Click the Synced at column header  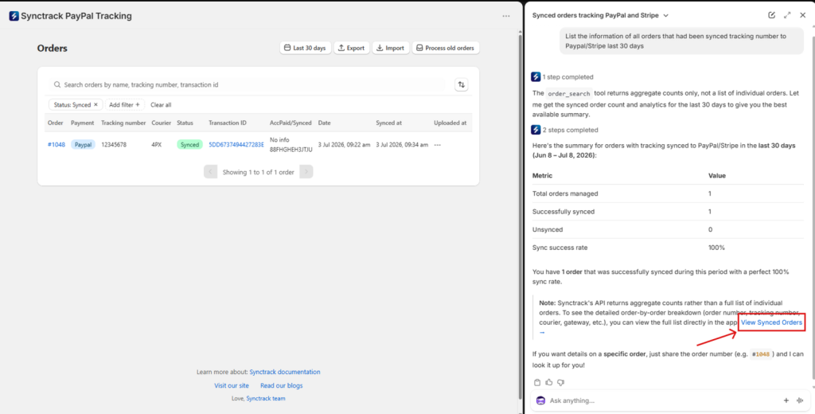coord(388,123)
